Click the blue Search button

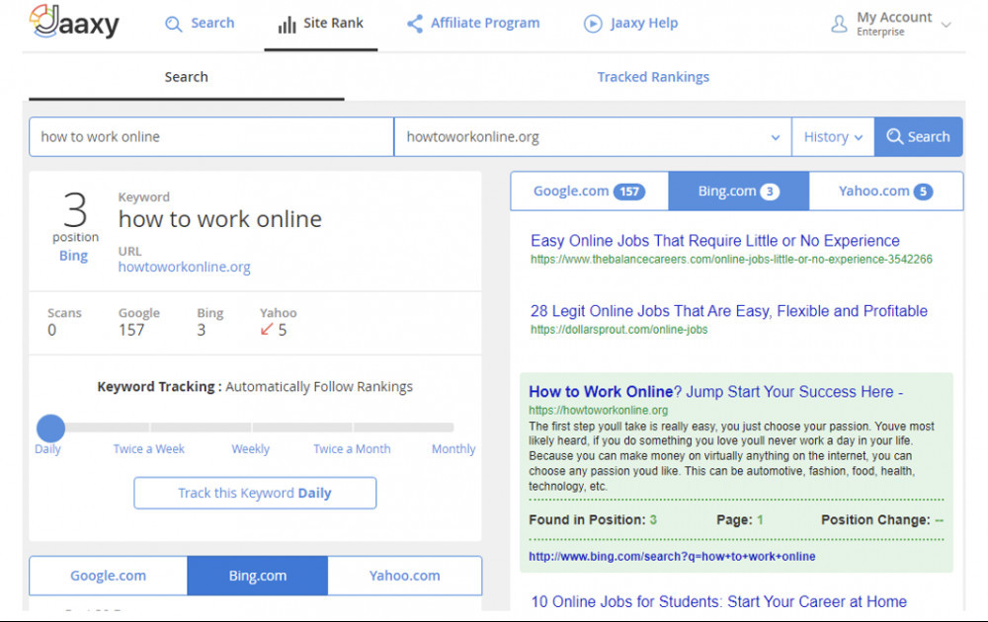pyautogui.click(x=918, y=136)
